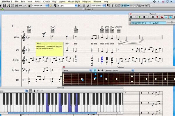Rewind with double-left arrow button
175x116 pixels.
pos(135,17)
